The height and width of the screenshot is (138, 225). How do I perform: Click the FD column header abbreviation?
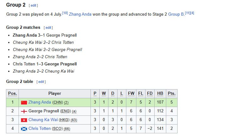150,94
